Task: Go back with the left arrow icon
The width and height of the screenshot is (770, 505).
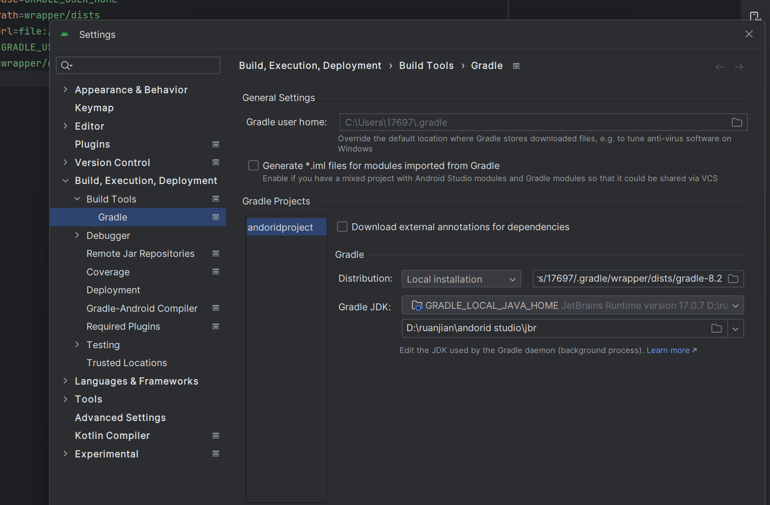Action: pos(720,67)
